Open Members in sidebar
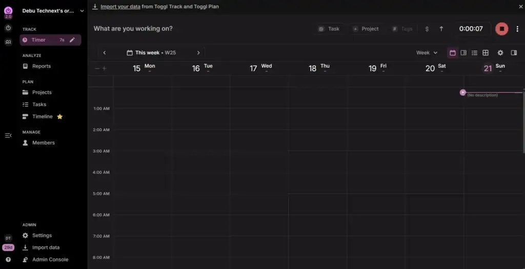 (44, 142)
